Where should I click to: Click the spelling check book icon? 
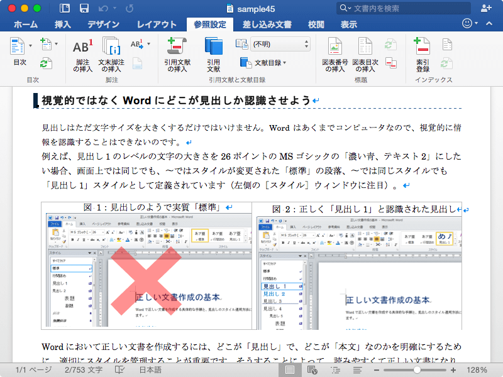119,369
